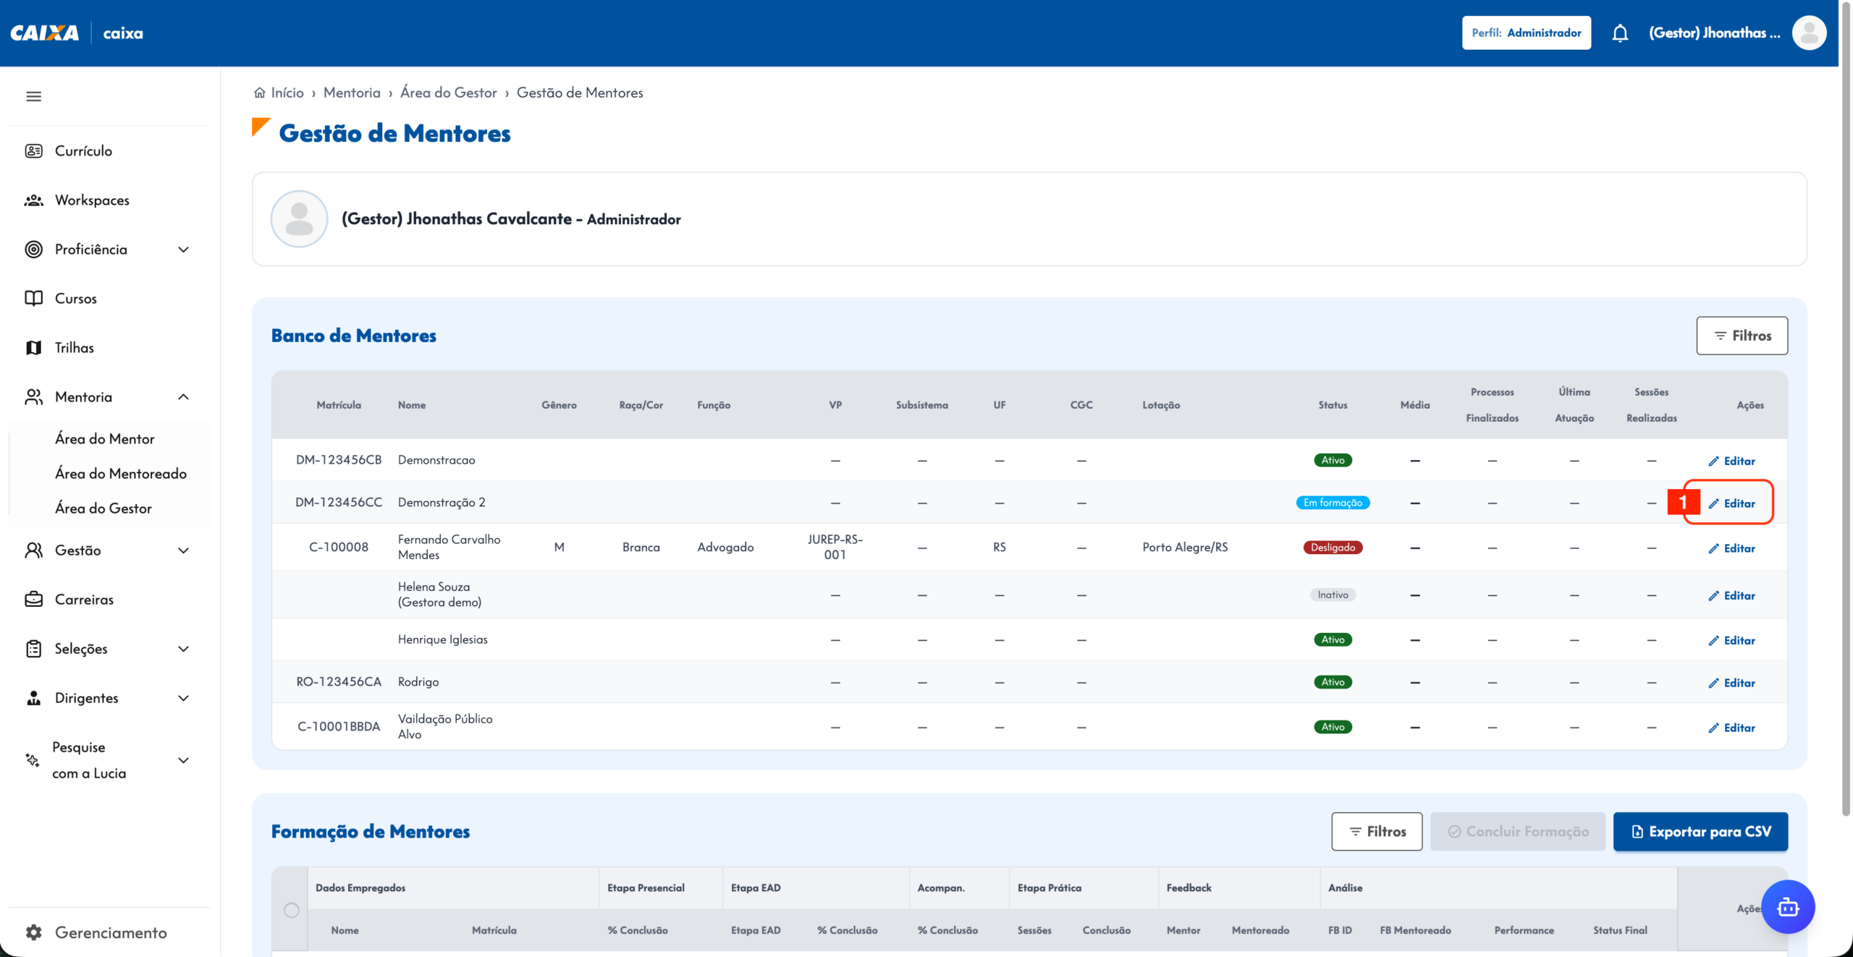Expand the Dirigentes menu chevron
Viewport: 1853px width, 957px height.
[x=184, y=697]
